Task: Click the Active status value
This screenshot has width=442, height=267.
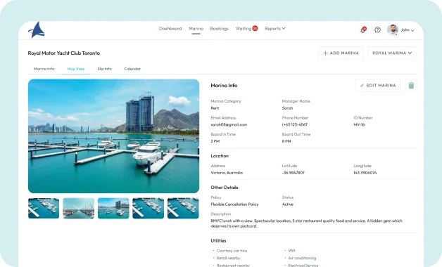Action: click(288, 204)
